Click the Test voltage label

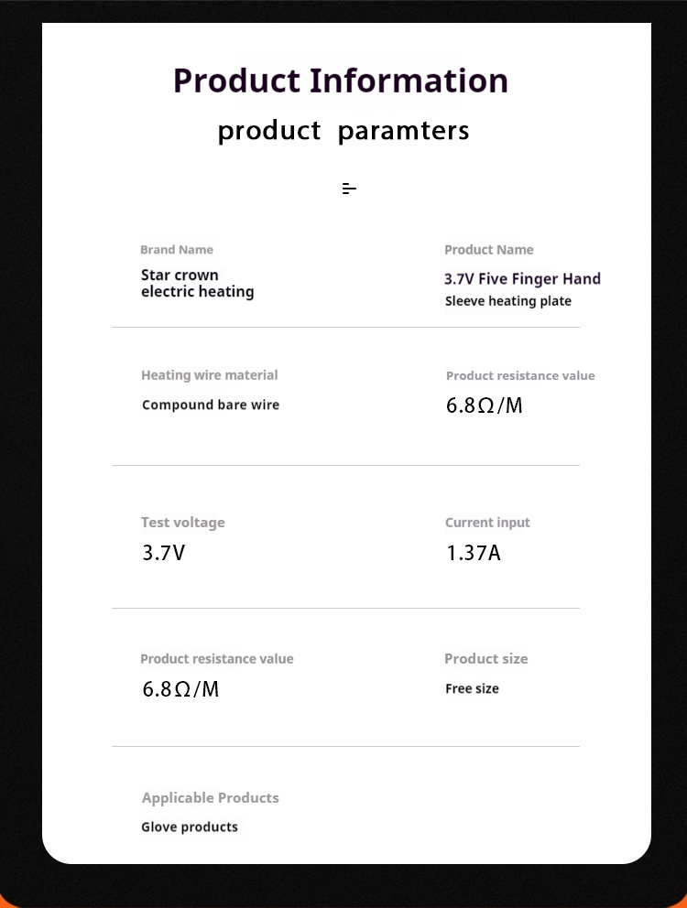[x=182, y=523]
